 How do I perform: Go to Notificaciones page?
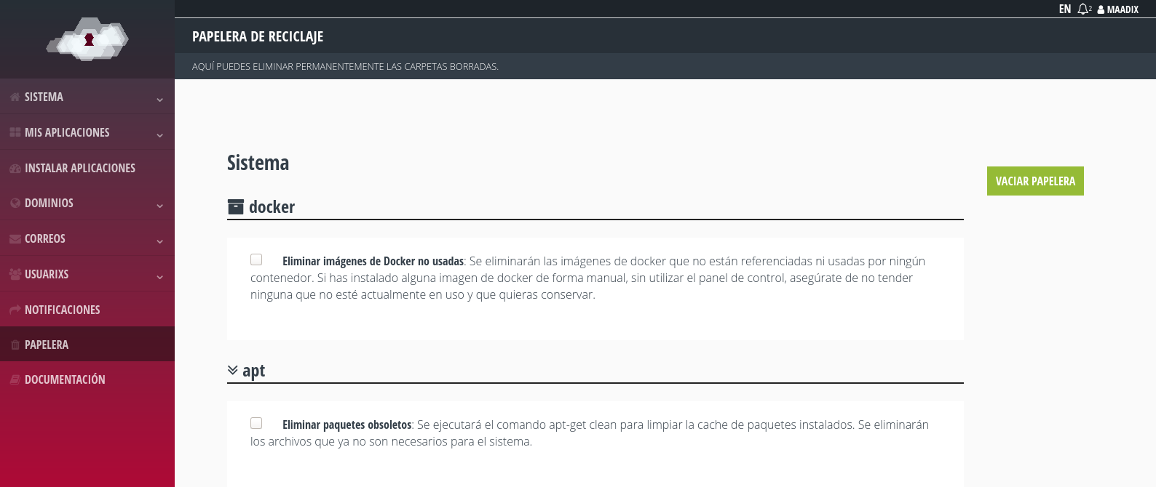(x=87, y=310)
